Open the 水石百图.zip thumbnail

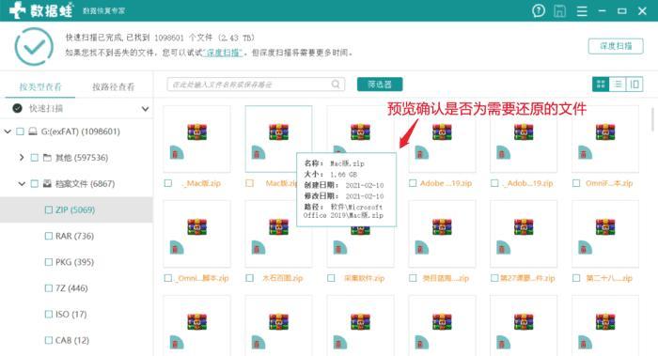tap(278, 234)
